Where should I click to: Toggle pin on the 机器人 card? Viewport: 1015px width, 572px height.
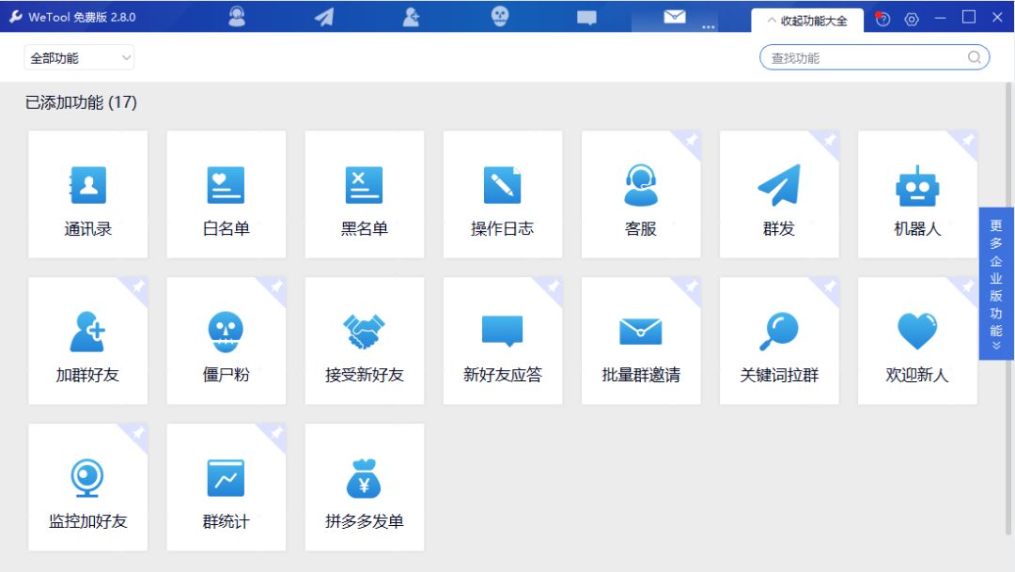click(967, 140)
